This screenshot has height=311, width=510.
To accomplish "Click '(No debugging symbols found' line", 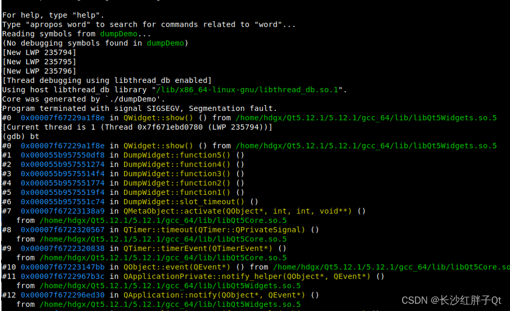I will coord(95,43).
